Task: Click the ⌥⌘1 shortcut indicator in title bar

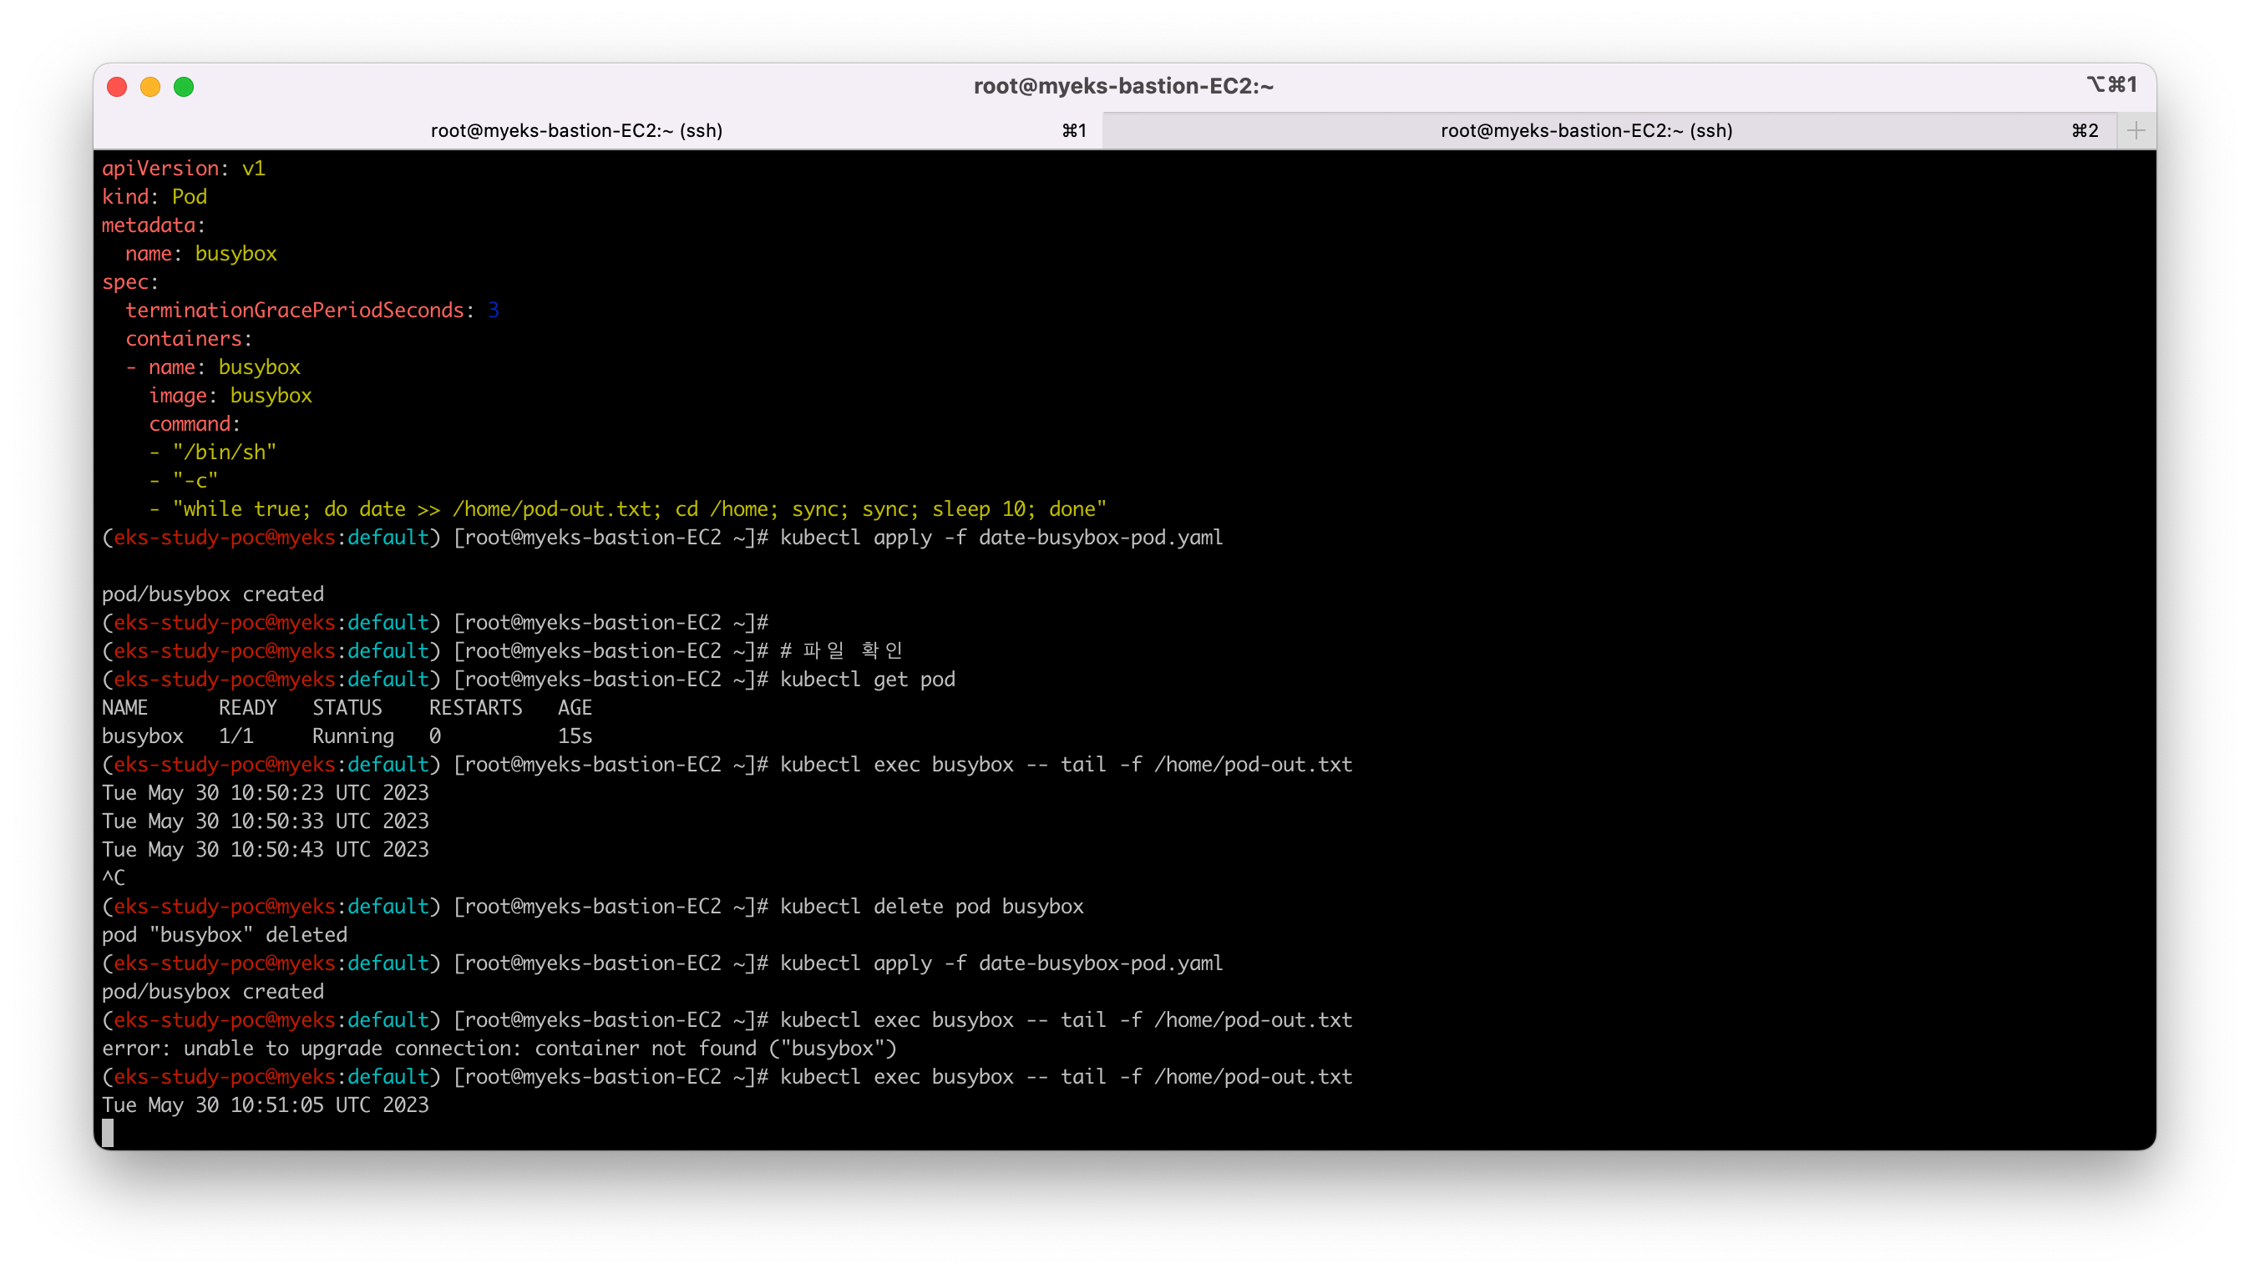Action: coord(2111,85)
